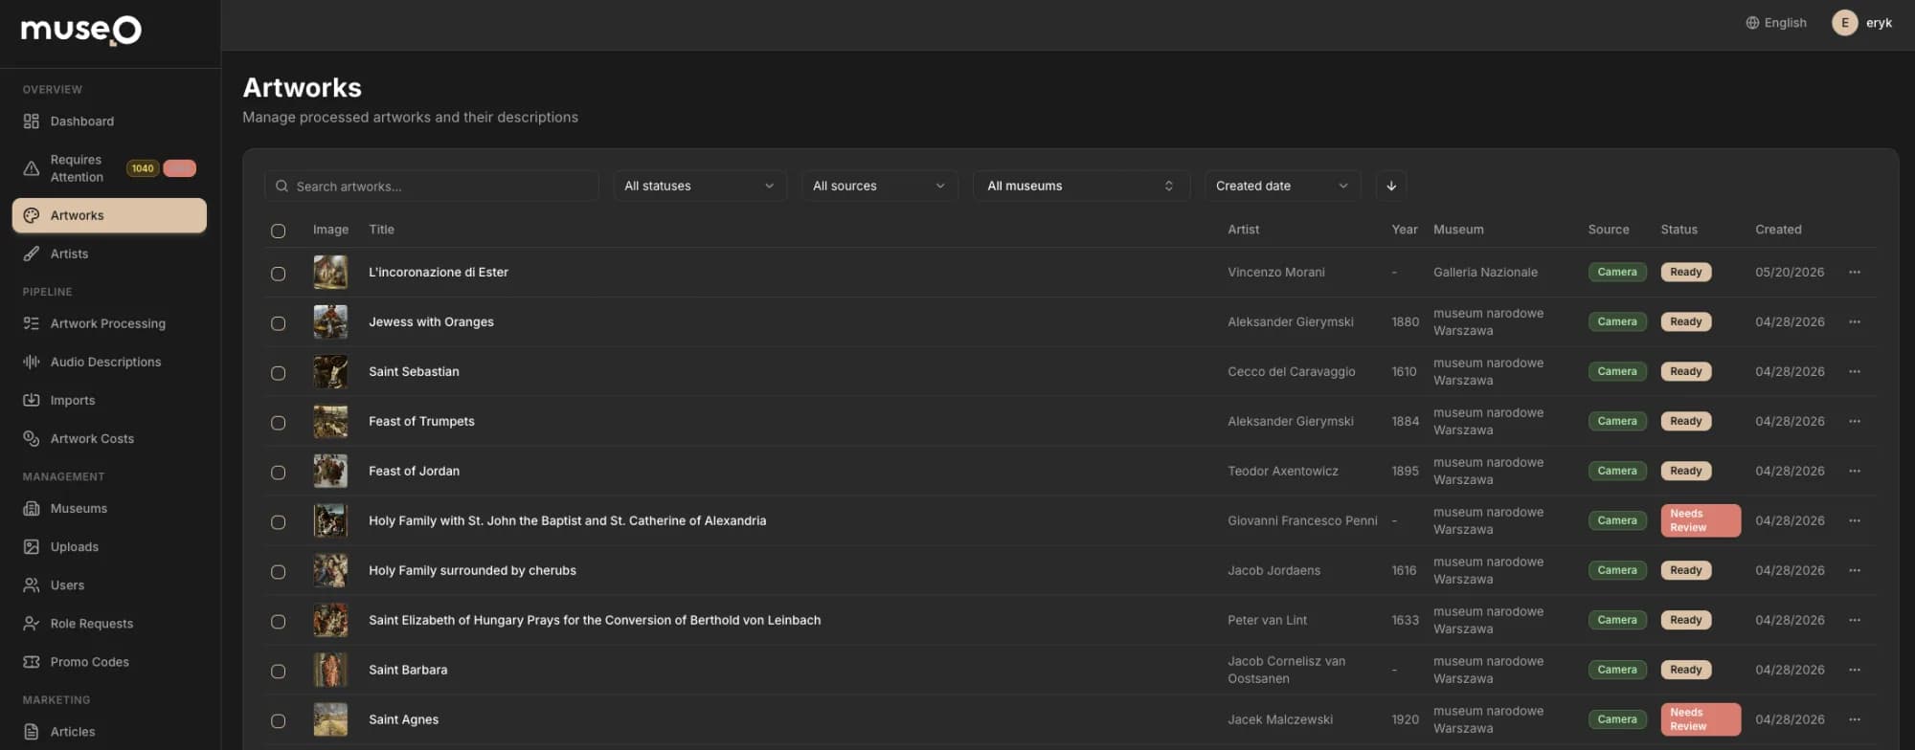This screenshot has width=1915, height=750.
Task: Open the All statuses dropdown
Action: pyautogui.click(x=699, y=186)
